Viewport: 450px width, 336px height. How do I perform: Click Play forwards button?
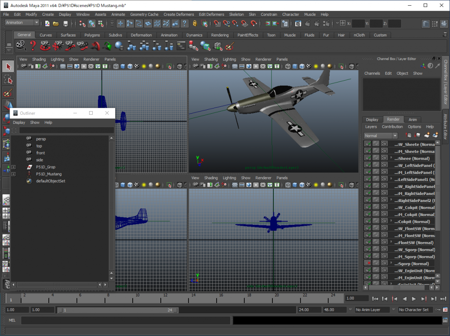pos(414,299)
